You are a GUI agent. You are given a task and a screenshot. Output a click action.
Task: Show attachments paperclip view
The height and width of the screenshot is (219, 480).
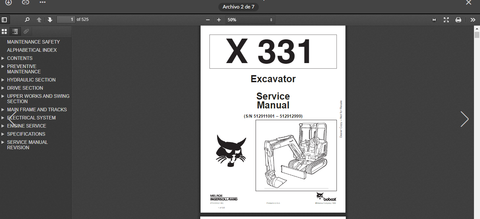click(x=26, y=32)
